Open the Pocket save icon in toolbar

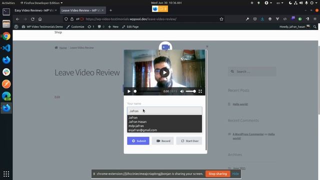point(255,19)
